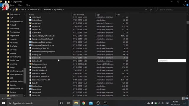Click Windows (C:) in the address path
This screenshot has width=189, height=106.
[35, 10]
